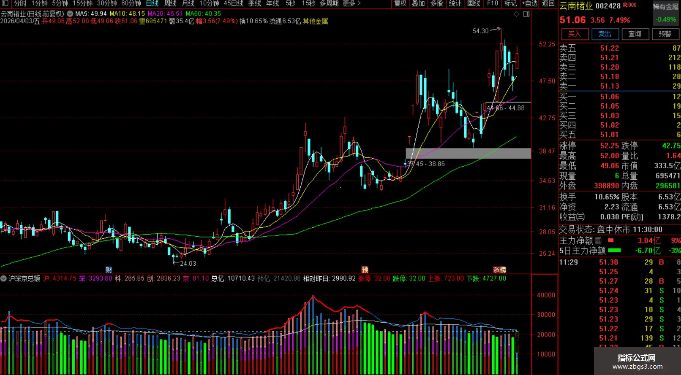Image resolution: width=681 pixels, height=375 pixels.
Task: Switch to the 10分钟 period tab
Action: coord(209,3)
